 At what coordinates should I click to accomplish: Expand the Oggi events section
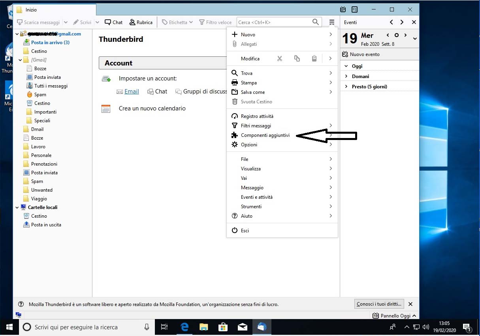click(346, 66)
